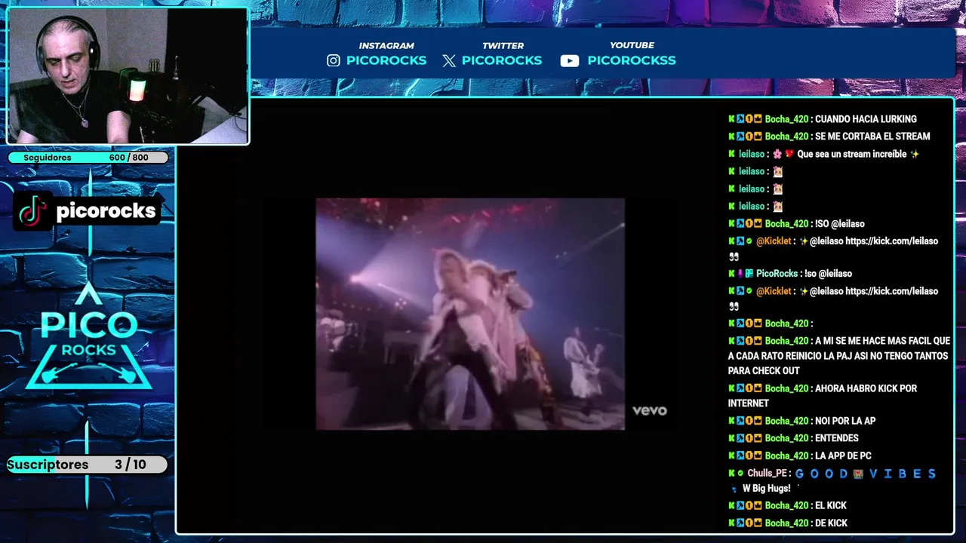Click the PICOROCKS Instagram handle text
966x543 pixels.
tap(386, 60)
